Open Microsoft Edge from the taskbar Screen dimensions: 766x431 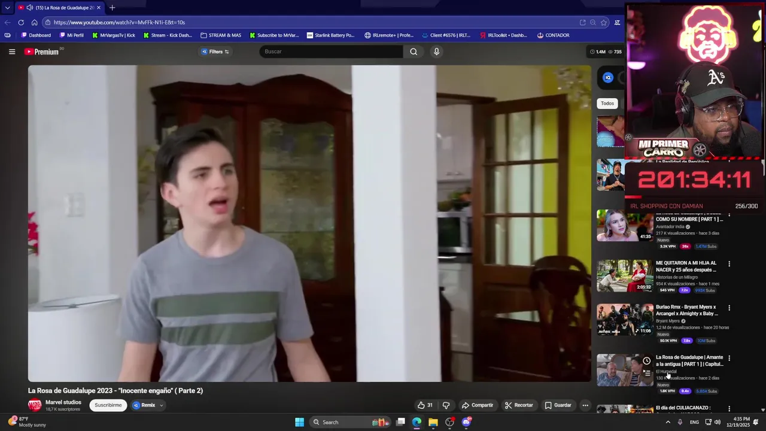point(417,422)
